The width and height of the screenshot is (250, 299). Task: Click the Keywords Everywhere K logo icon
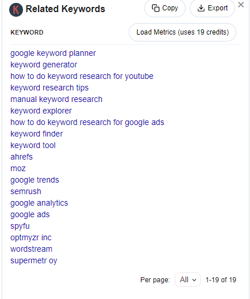(16, 10)
